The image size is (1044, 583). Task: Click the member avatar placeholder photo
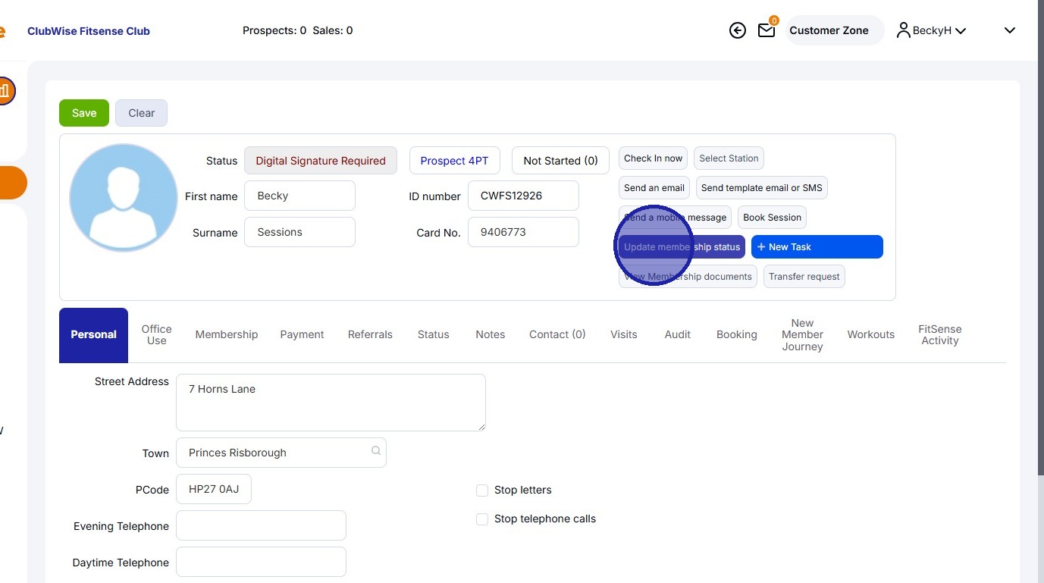(x=123, y=197)
